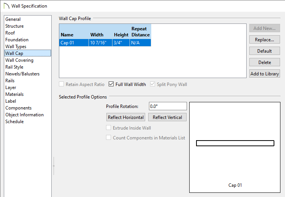Select the Wall Cap panel
Screen dimensions: 285x197
tap(28, 53)
